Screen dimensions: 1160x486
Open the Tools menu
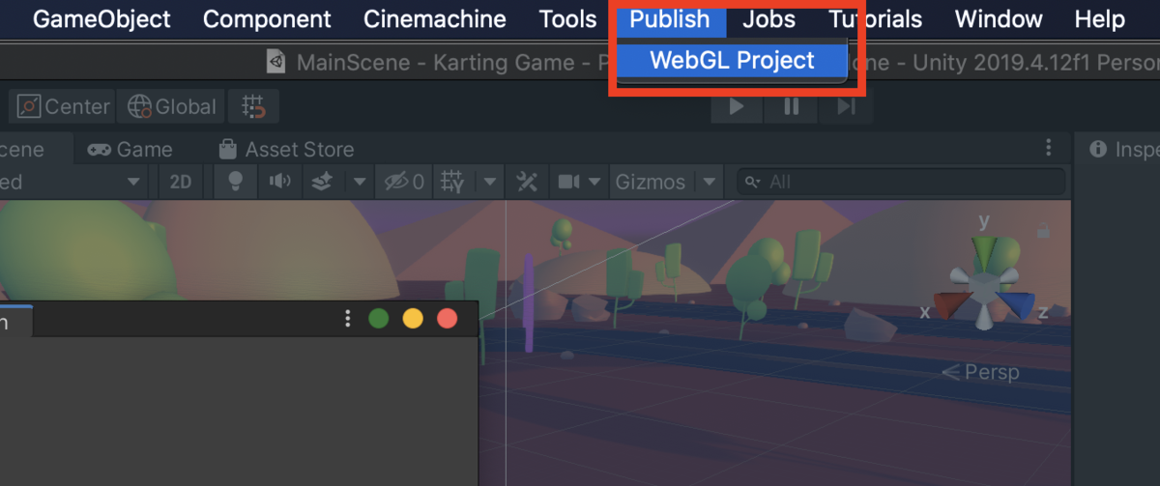click(x=567, y=19)
